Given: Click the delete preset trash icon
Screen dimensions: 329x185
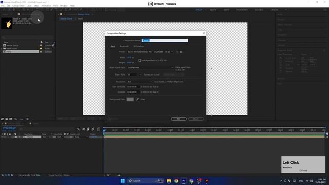Looking at the screenshot, I should (x=181, y=52).
